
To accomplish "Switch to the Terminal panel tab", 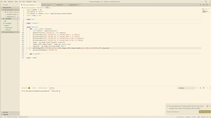I will pos(52,88).
